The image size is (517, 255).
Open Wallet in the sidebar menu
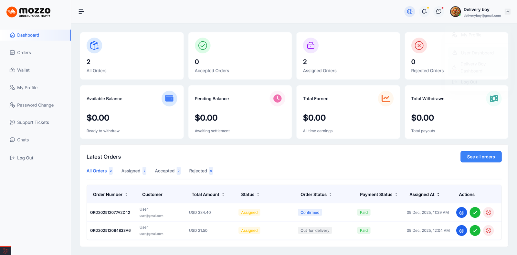[x=23, y=70]
